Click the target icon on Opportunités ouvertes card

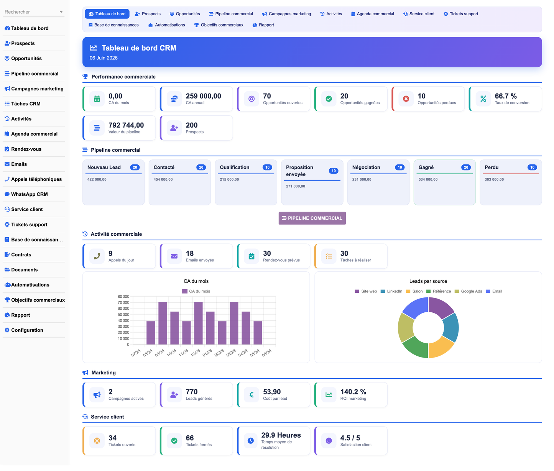[x=252, y=99]
